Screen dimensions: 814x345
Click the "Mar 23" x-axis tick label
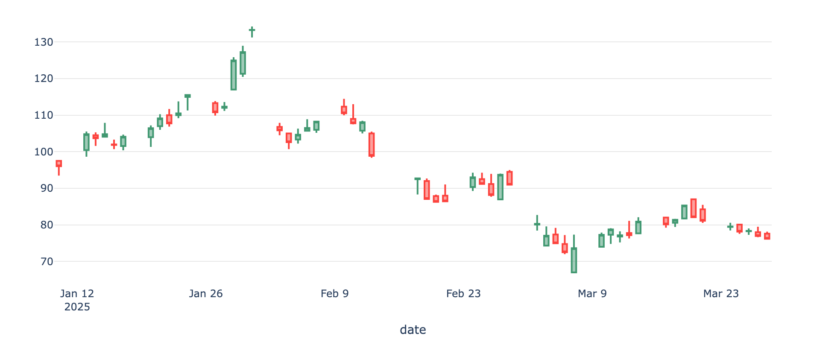point(721,294)
